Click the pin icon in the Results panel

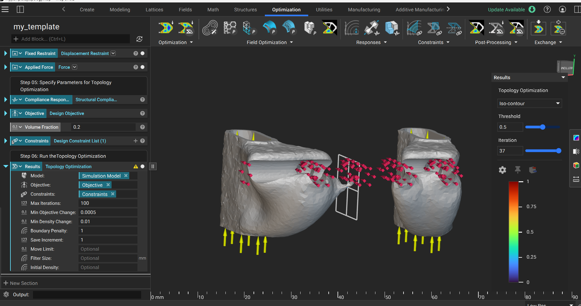[518, 170]
